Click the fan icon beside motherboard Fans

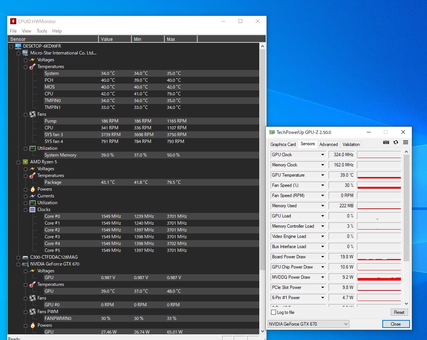33,114
